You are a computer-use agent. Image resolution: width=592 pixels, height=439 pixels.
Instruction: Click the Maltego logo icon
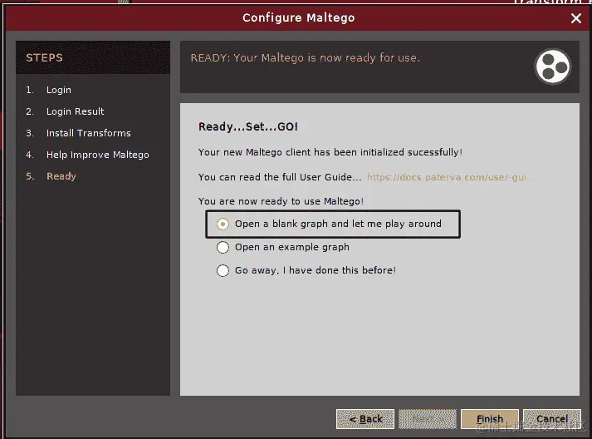pyautogui.click(x=553, y=67)
